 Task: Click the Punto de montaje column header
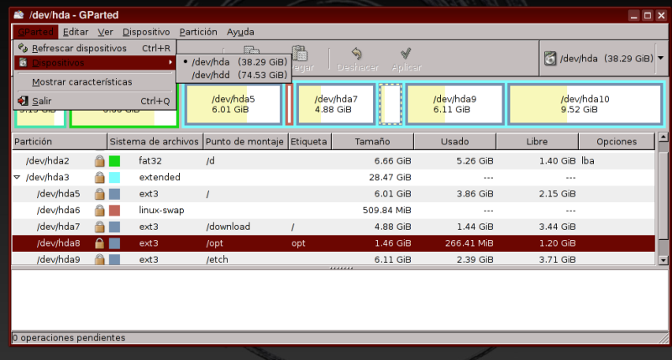tap(244, 142)
